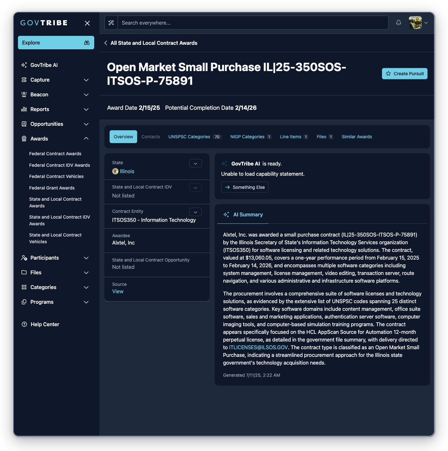448x451 pixels.
Task: Click the arrow icon on Something Else
Action: (x=228, y=187)
